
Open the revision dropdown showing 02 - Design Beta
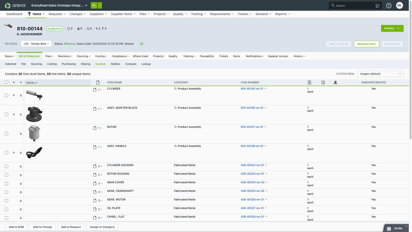tap(36, 44)
